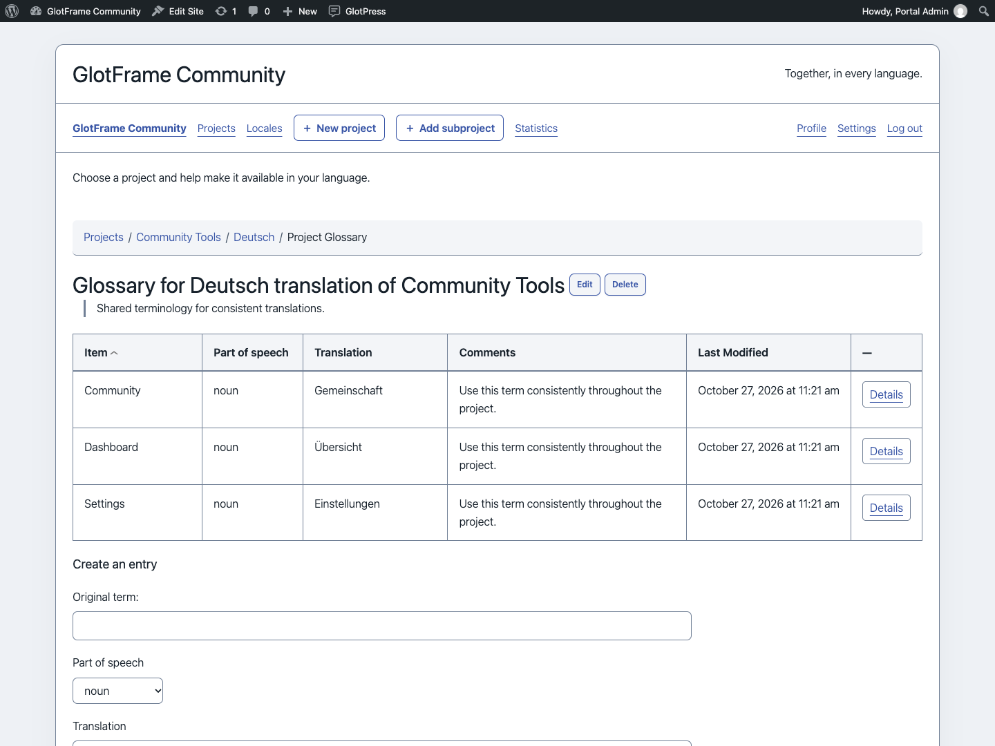Sort by the Item column header
The height and width of the screenshot is (746, 995).
101,352
